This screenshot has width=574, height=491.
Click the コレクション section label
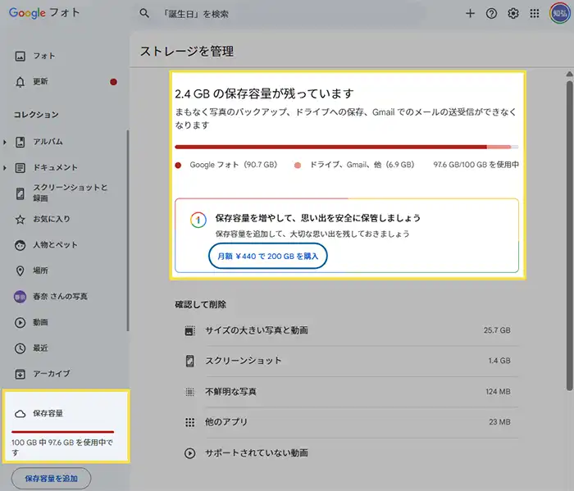pyautogui.click(x=36, y=115)
